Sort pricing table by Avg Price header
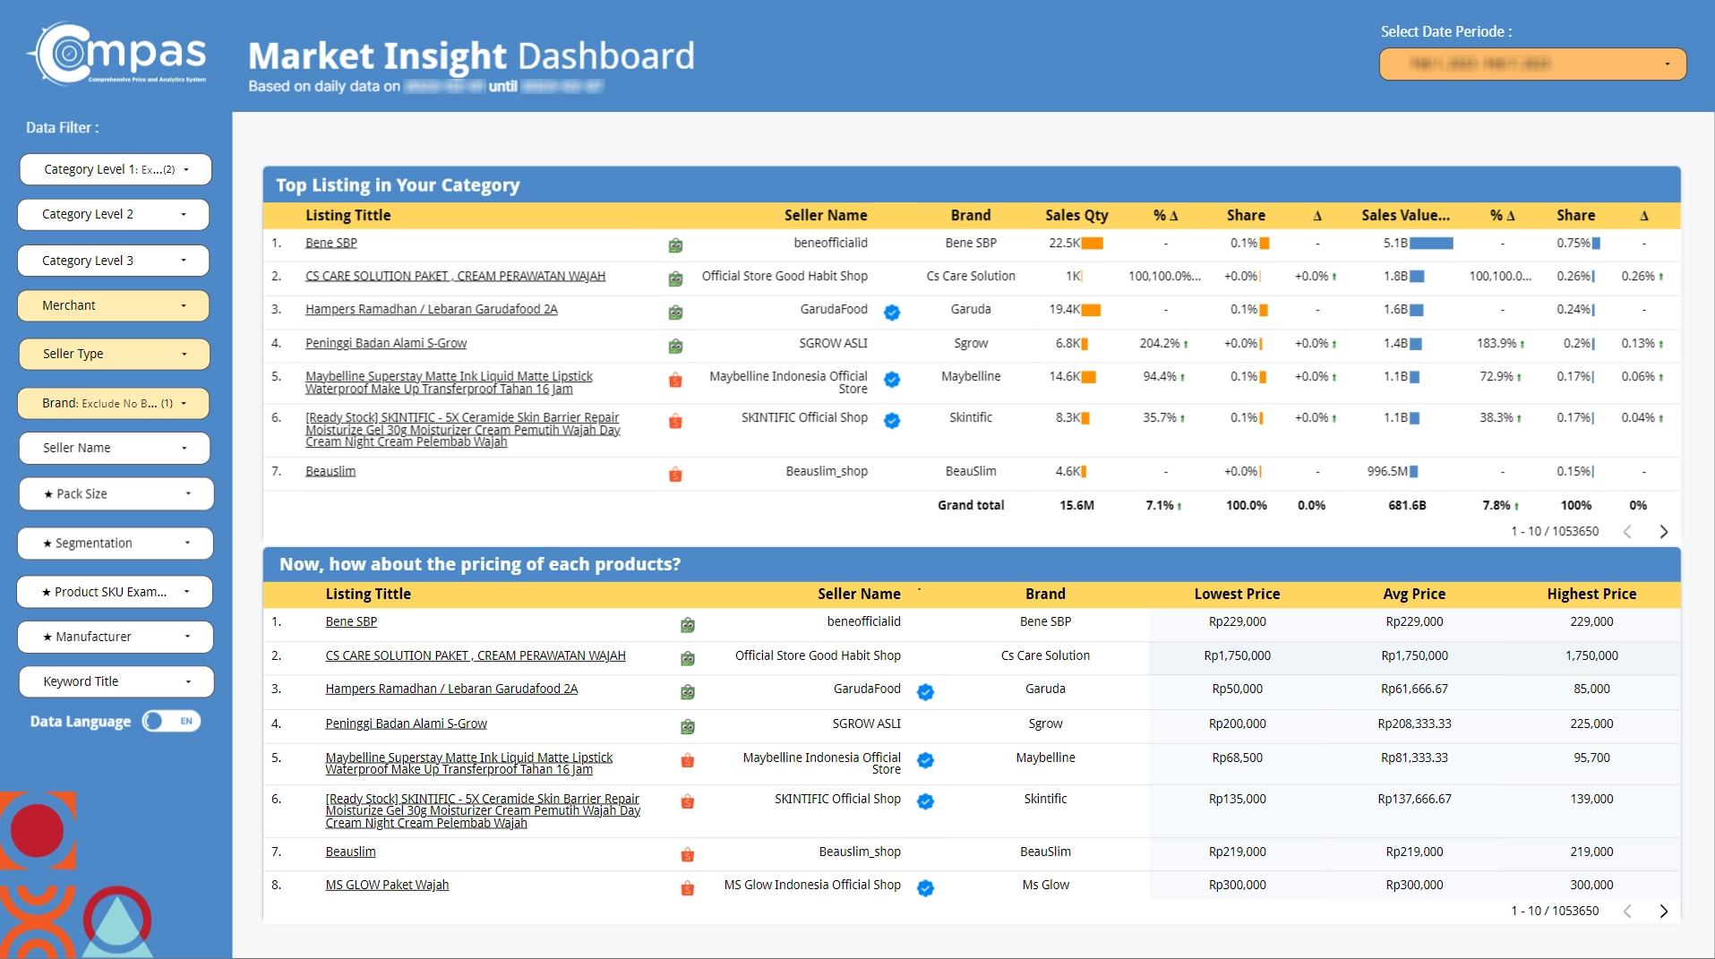This screenshot has width=1715, height=959. pos(1414,594)
